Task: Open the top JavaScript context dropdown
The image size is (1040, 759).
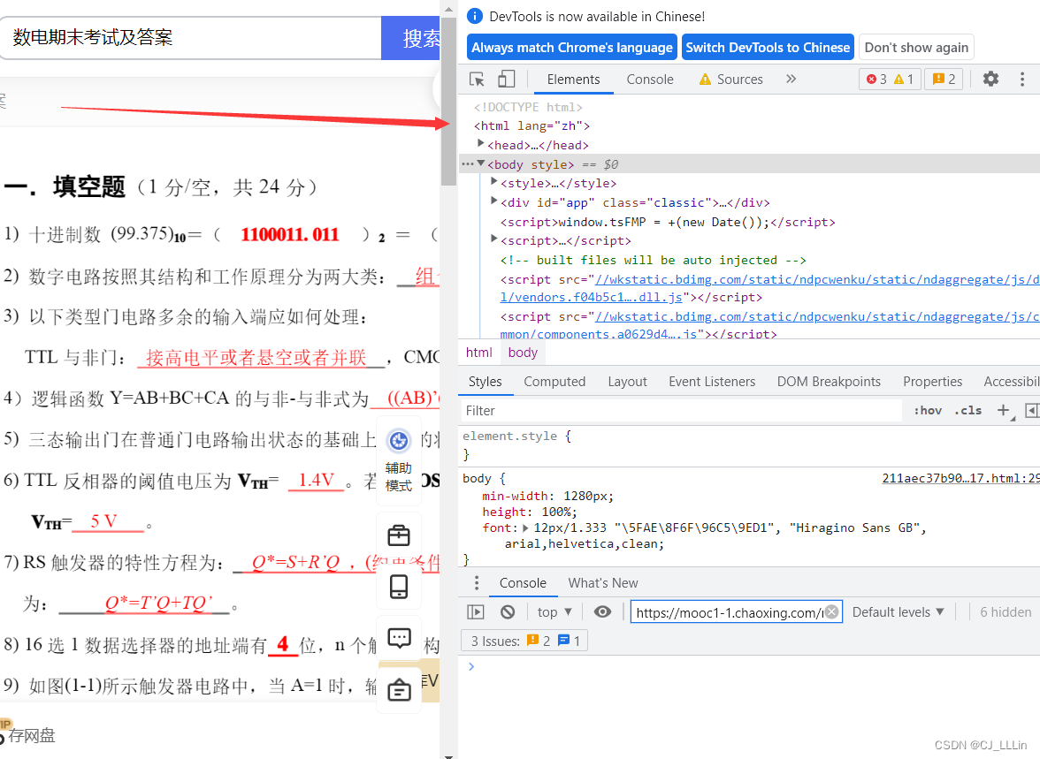Action: (554, 611)
